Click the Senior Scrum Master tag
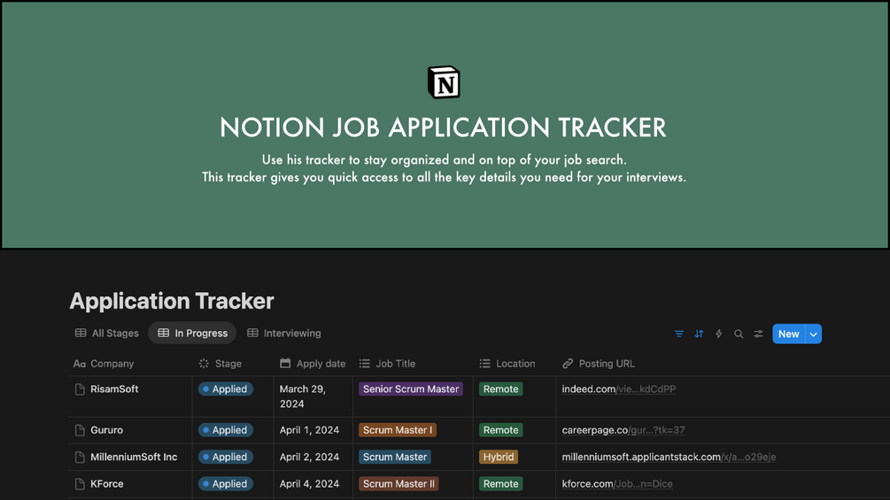The height and width of the screenshot is (500, 890). [x=411, y=389]
